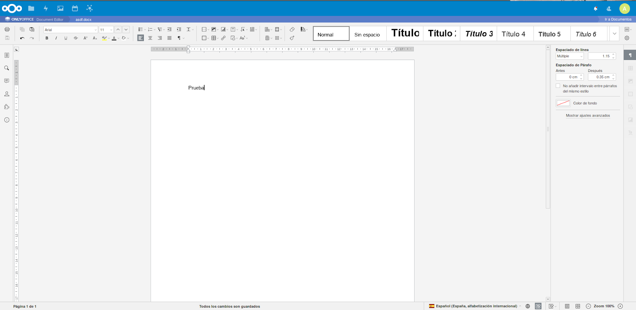Open Nextcloud Files app
Viewport: 636px width, 310px height.
pyautogui.click(x=31, y=8)
